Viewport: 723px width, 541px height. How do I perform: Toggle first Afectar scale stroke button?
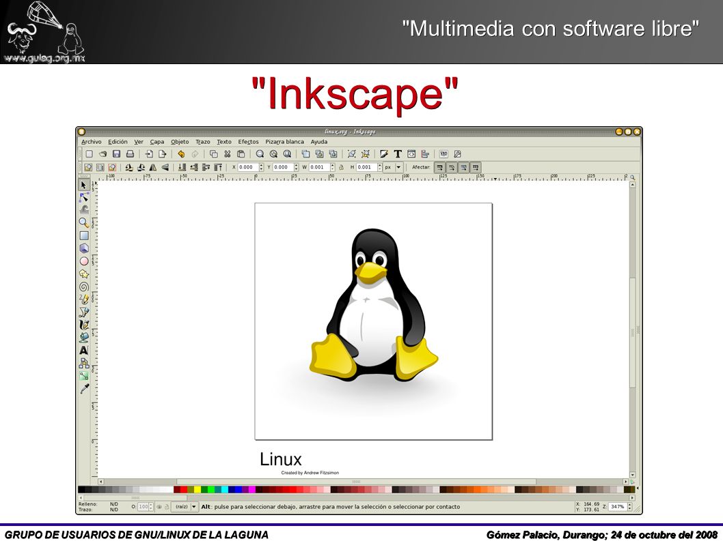[x=440, y=167]
